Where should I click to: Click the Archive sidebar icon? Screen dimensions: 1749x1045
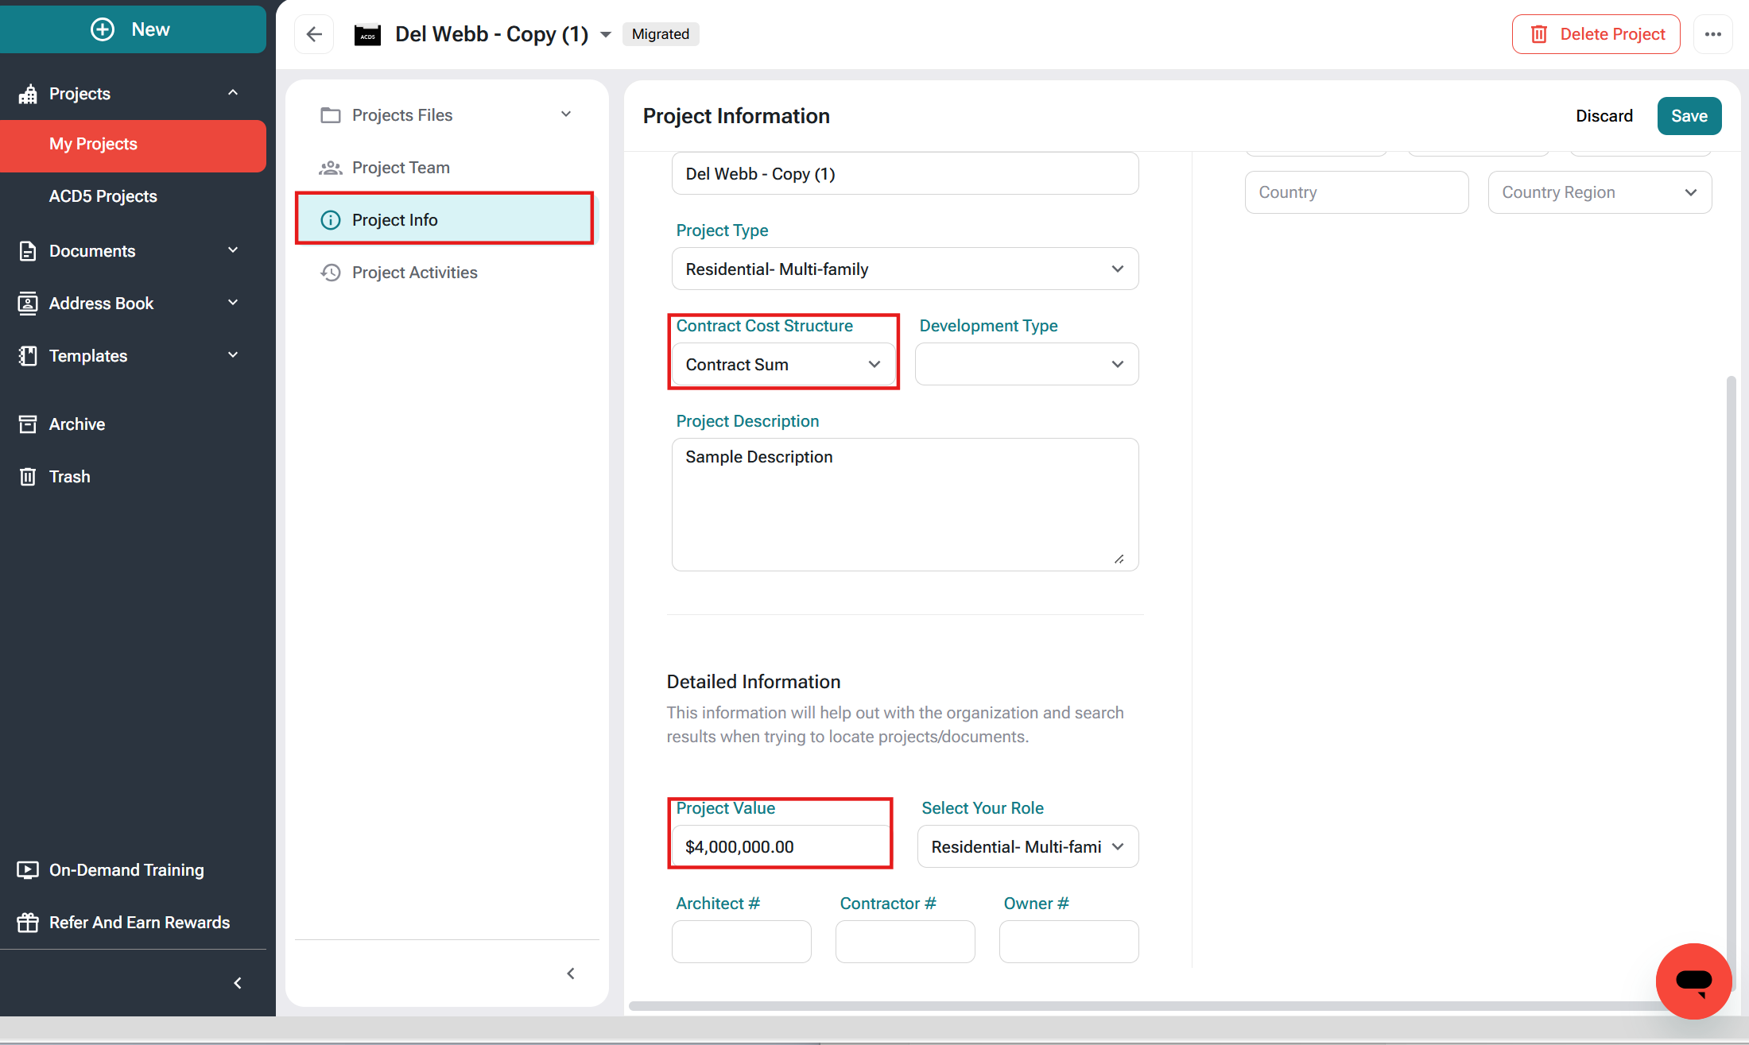click(28, 424)
